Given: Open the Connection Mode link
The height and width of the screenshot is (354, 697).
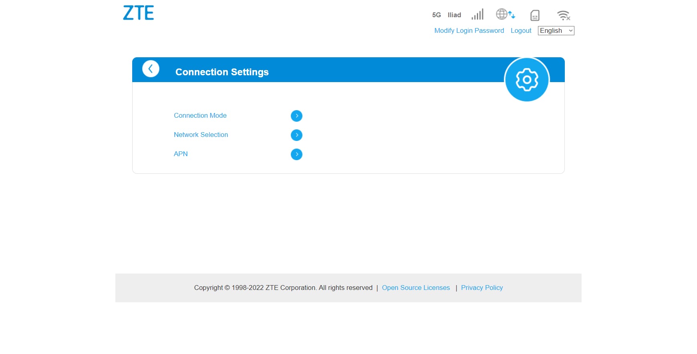Looking at the screenshot, I should coord(200,115).
